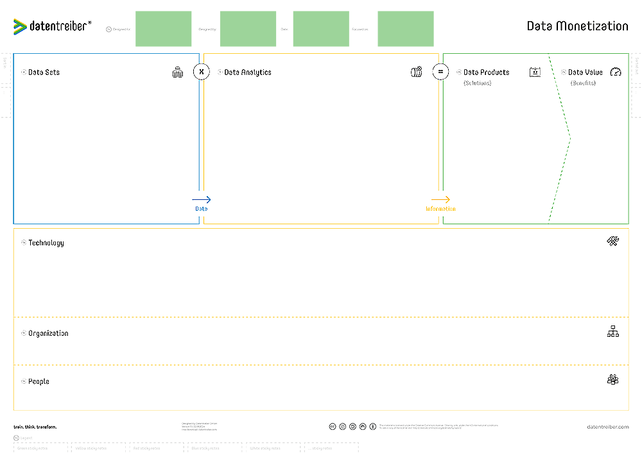This screenshot has width=642, height=453.
Task: Click the Data Products icon
Action: tap(535, 72)
